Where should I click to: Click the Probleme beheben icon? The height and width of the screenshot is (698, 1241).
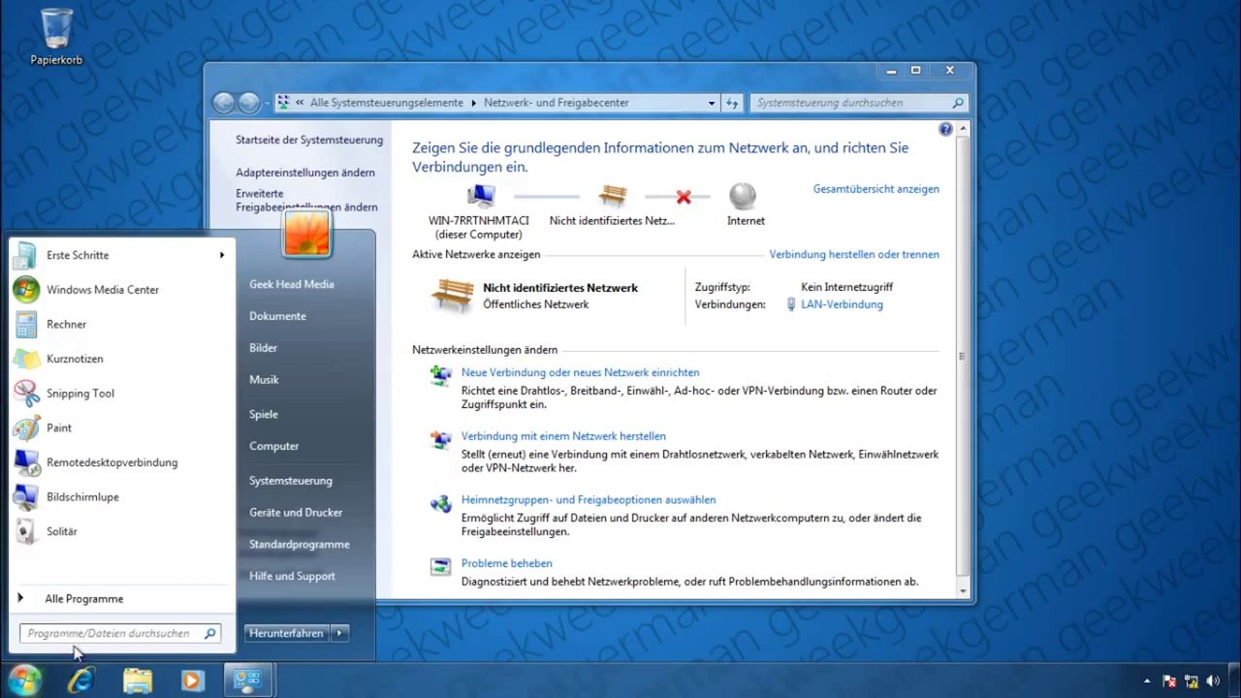pyautogui.click(x=441, y=567)
